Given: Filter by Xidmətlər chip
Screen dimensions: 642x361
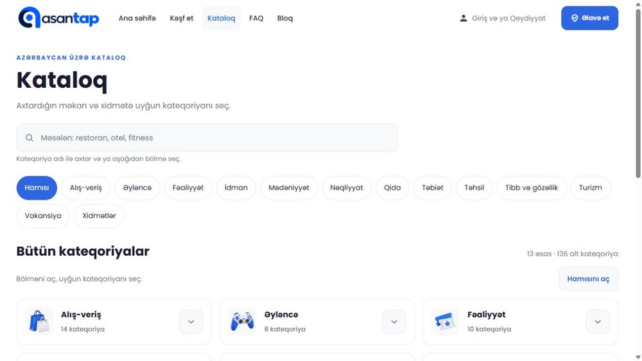Looking at the screenshot, I should [99, 216].
